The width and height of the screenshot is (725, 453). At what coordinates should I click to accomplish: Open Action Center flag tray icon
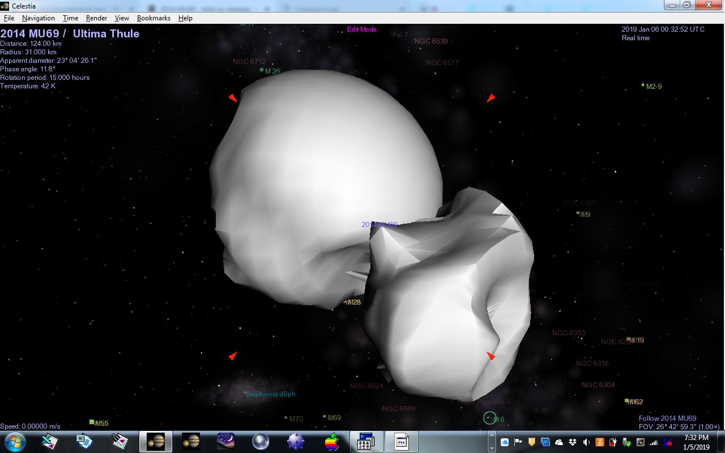[518, 442]
